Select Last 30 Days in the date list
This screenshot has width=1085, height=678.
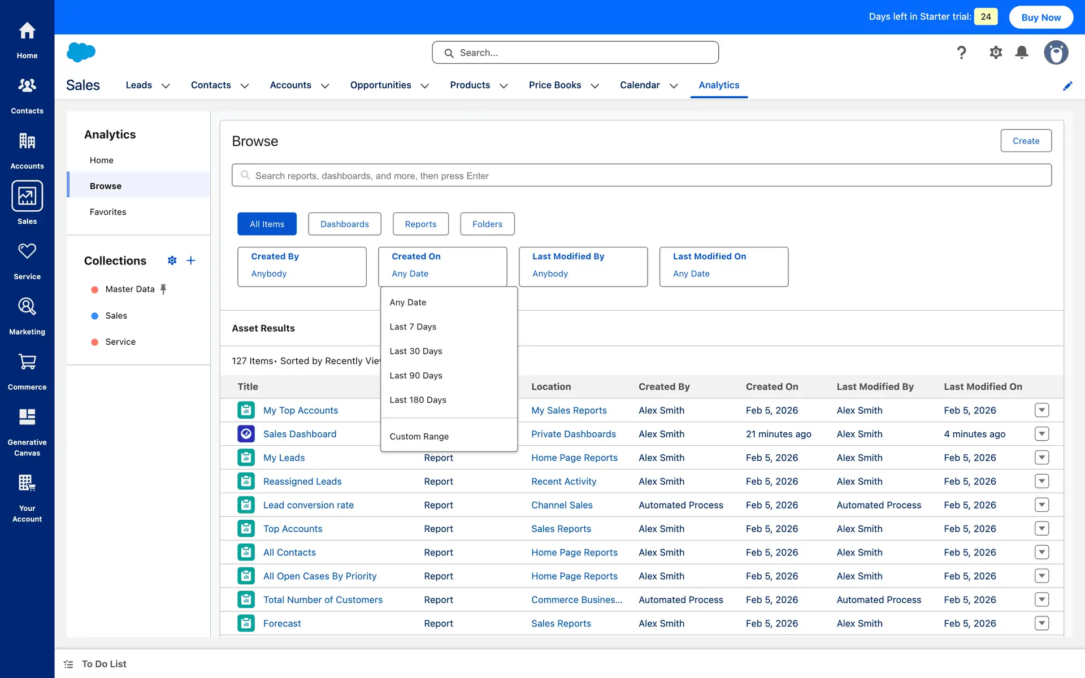[416, 351]
